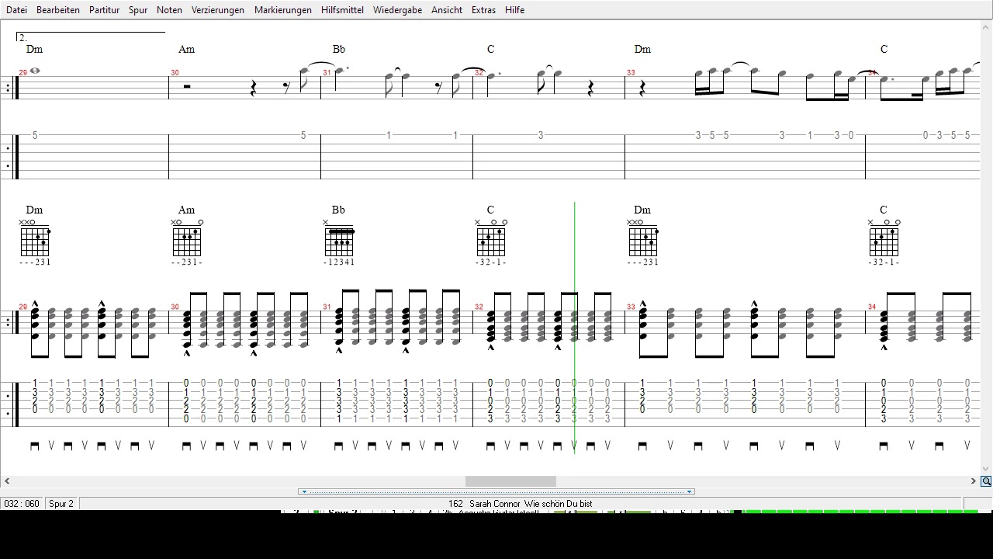Image resolution: width=993 pixels, height=559 pixels.
Task: Click the zoom magnifier icon at bottom right
Action: tap(986, 481)
